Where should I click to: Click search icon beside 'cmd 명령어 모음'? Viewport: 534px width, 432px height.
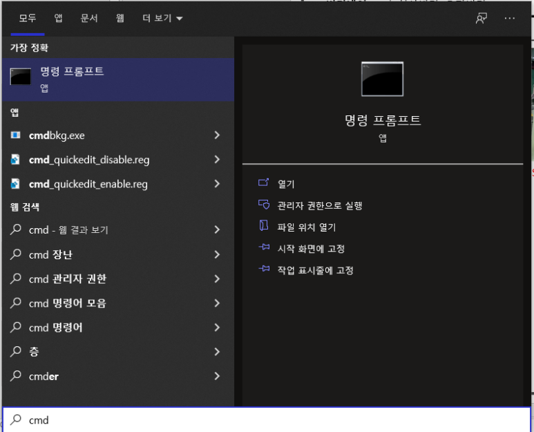click(16, 303)
